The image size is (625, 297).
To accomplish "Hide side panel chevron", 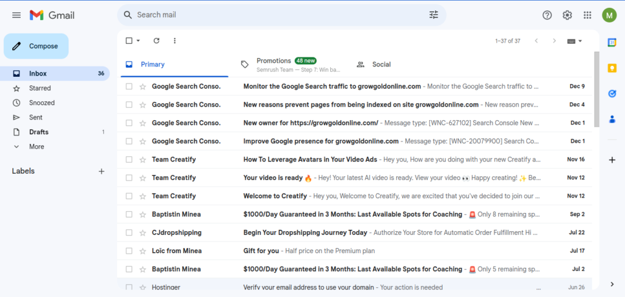I will [612, 284].
